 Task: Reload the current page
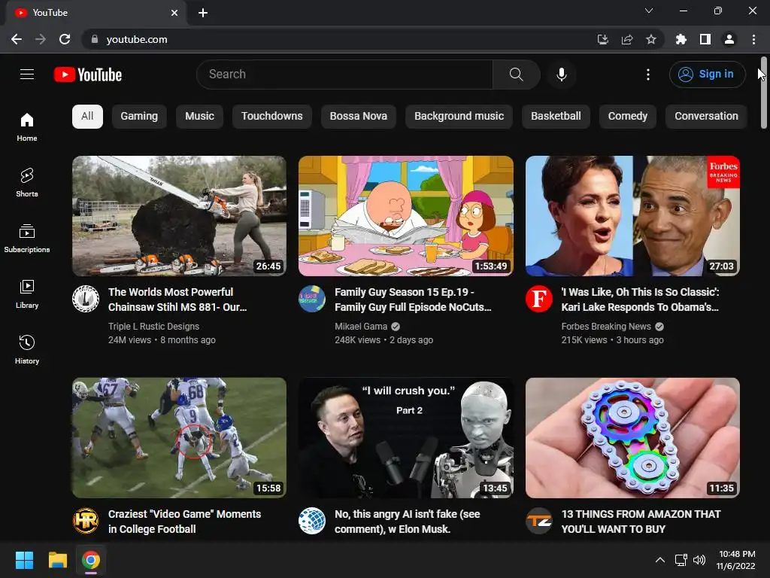[x=65, y=39]
